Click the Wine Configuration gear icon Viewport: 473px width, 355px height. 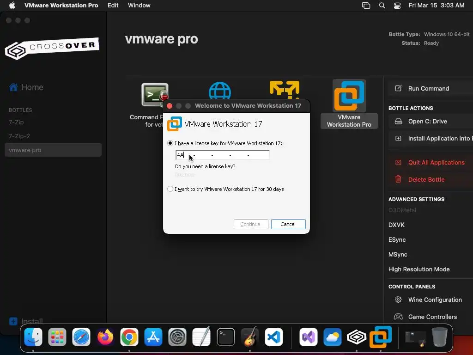(x=398, y=300)
